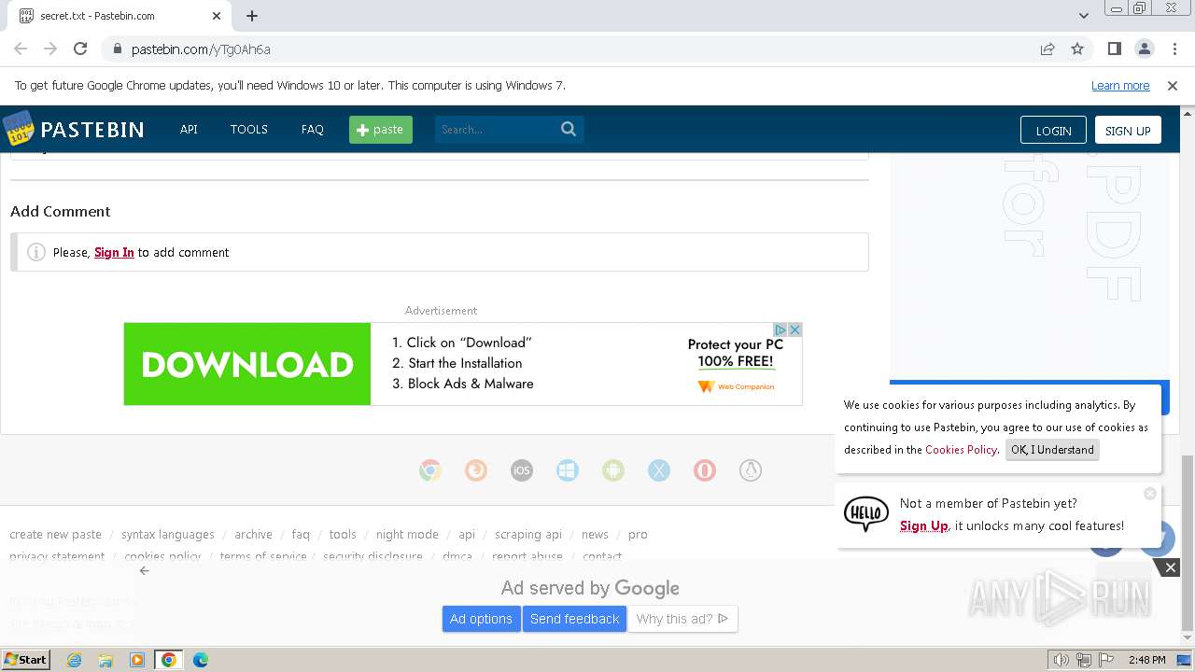
Task: Click the Ad options button
Action: click(x=481, y=619)
